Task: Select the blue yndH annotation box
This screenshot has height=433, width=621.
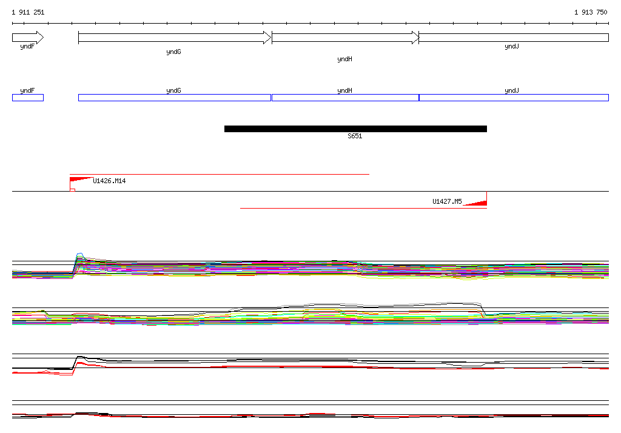Action: pyautogui.click(x=345, y=98)
